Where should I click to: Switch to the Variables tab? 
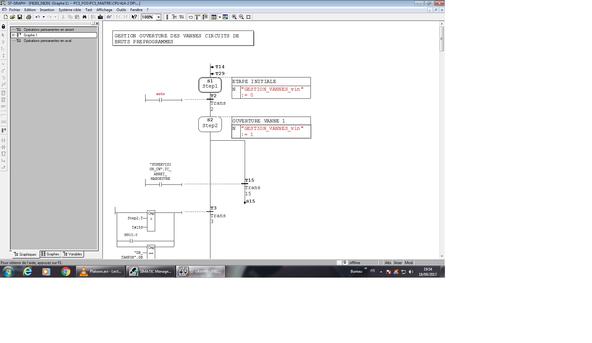pyautogui.click(x=73, y=254)
